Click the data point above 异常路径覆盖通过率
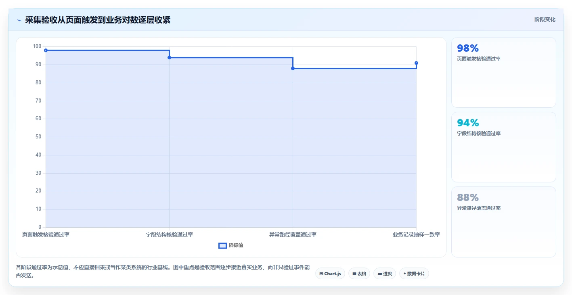 coord(293,69)
